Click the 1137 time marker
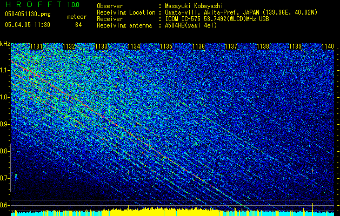The width and height of the screenshot is (340, 216). pyautogui.click(x=231, y=46)
